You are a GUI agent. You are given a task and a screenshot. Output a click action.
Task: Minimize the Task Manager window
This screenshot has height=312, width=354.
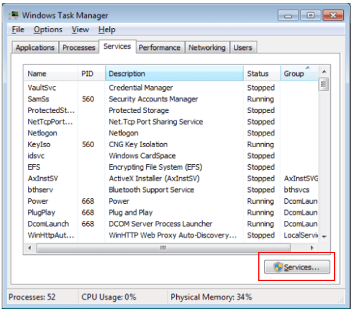tap(288, 15)
